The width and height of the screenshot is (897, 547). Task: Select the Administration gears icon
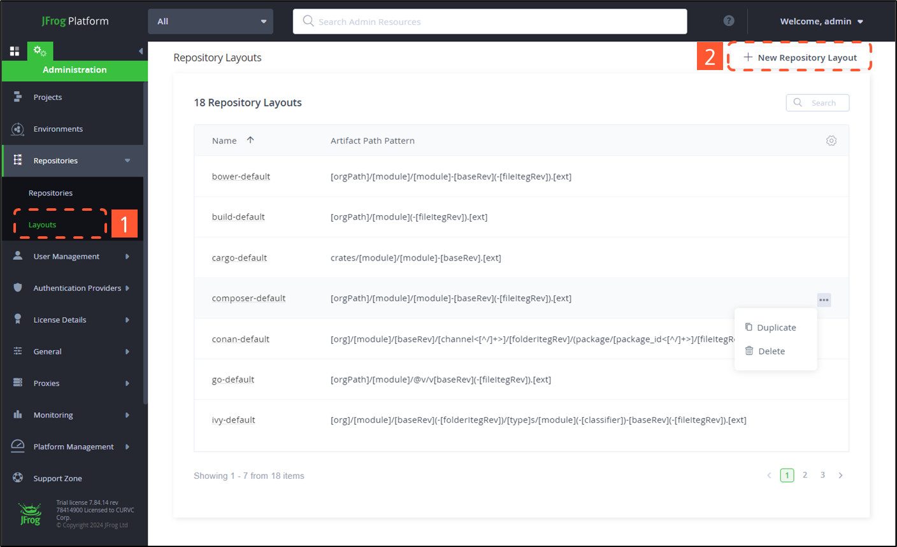coord(39,51)
